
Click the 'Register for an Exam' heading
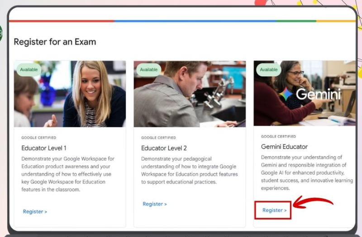(55, 42)
